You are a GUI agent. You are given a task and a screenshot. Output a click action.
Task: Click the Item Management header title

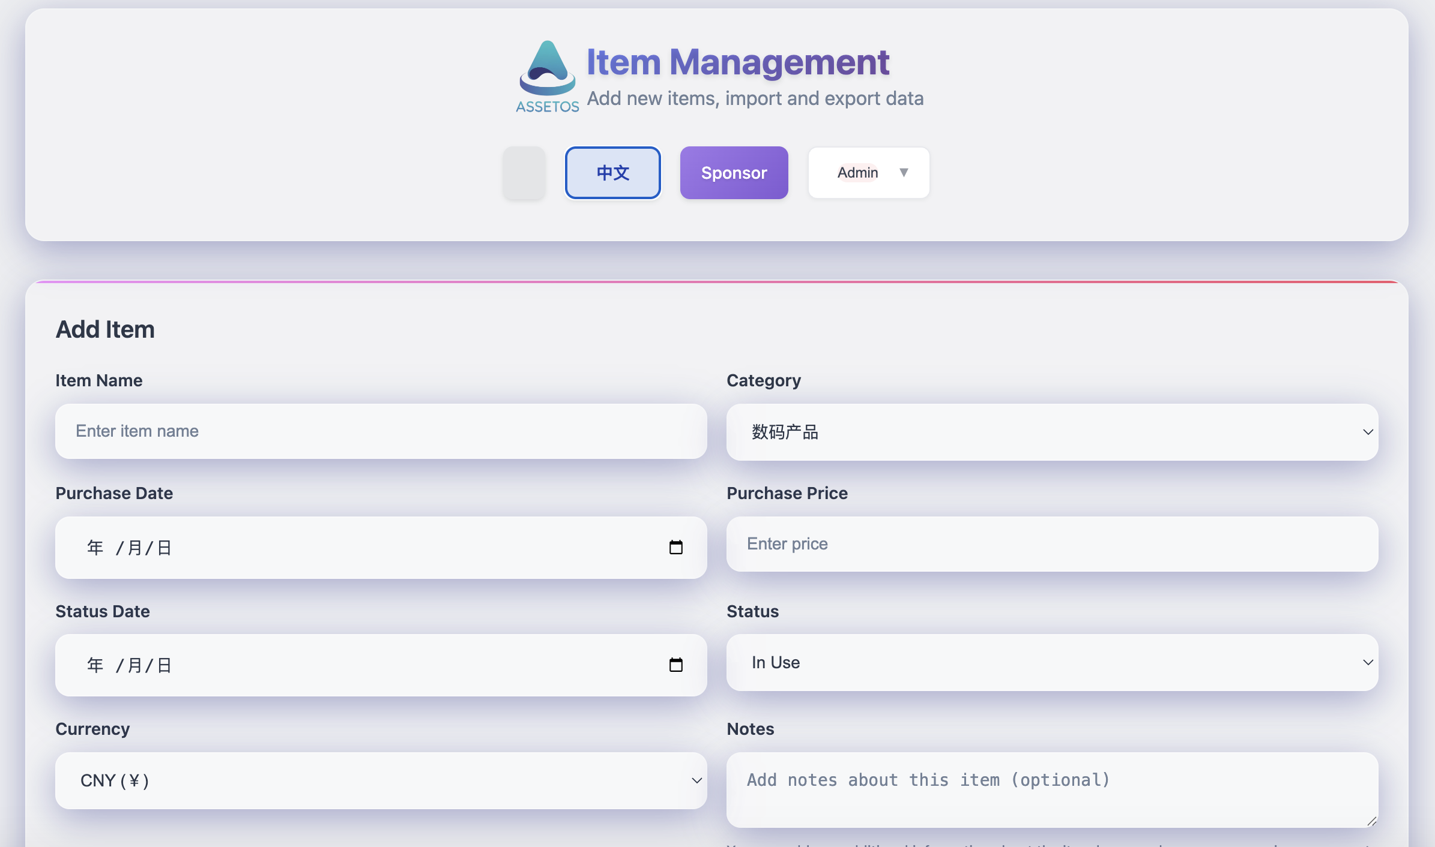pyautogui.click(x=738, y=61)
